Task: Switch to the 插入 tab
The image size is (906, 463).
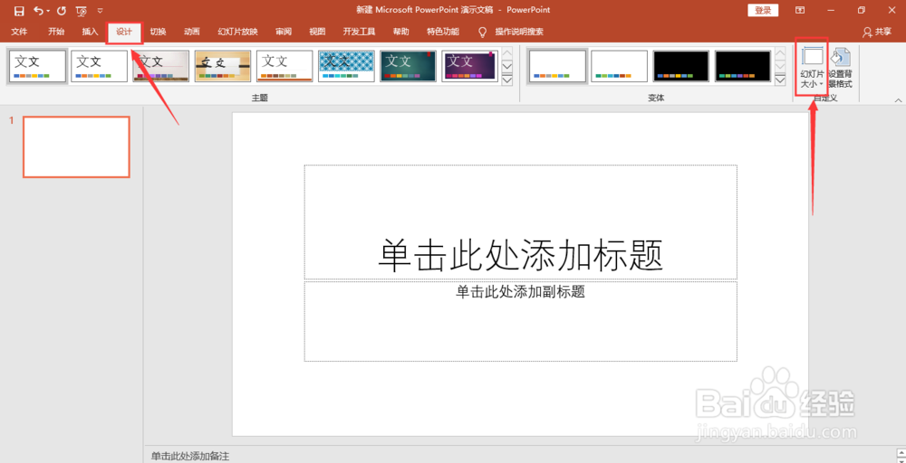Action: [x=90, y=32]
